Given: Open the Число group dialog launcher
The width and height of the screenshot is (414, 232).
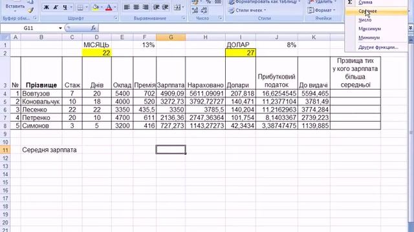Looking at the screenshot, I should tap(220, 18).
